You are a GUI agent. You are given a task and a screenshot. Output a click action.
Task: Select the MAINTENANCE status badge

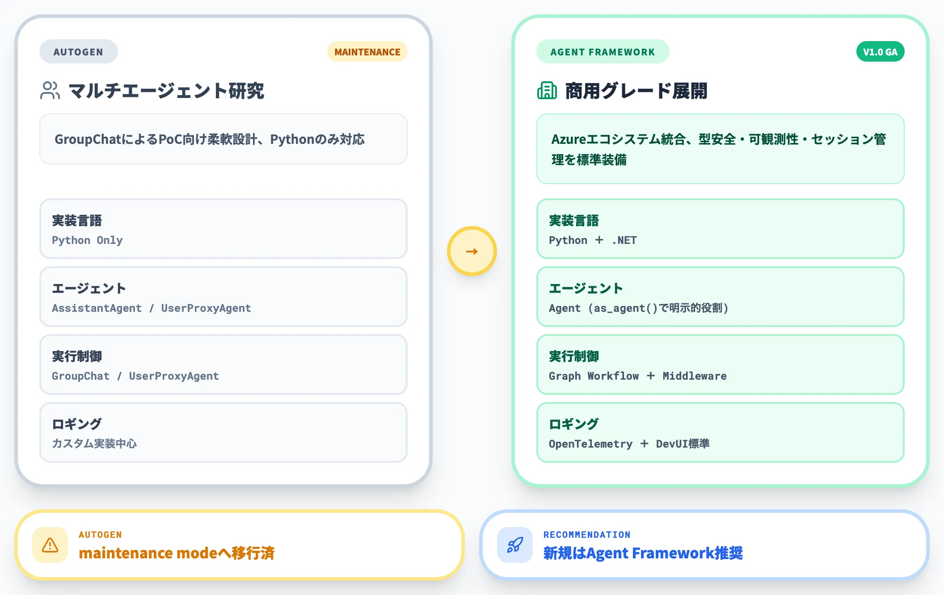coord(367,52)
